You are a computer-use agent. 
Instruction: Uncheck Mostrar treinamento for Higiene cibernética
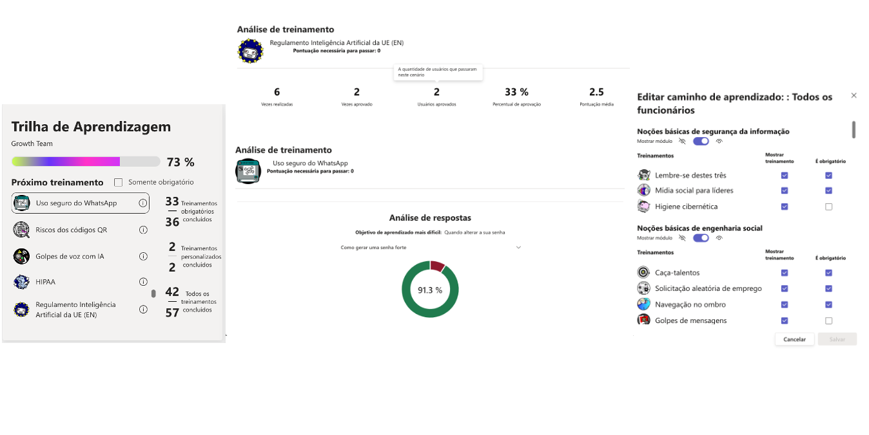pos(785,207)
